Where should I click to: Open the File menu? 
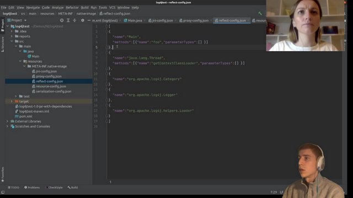click(4, 7)
